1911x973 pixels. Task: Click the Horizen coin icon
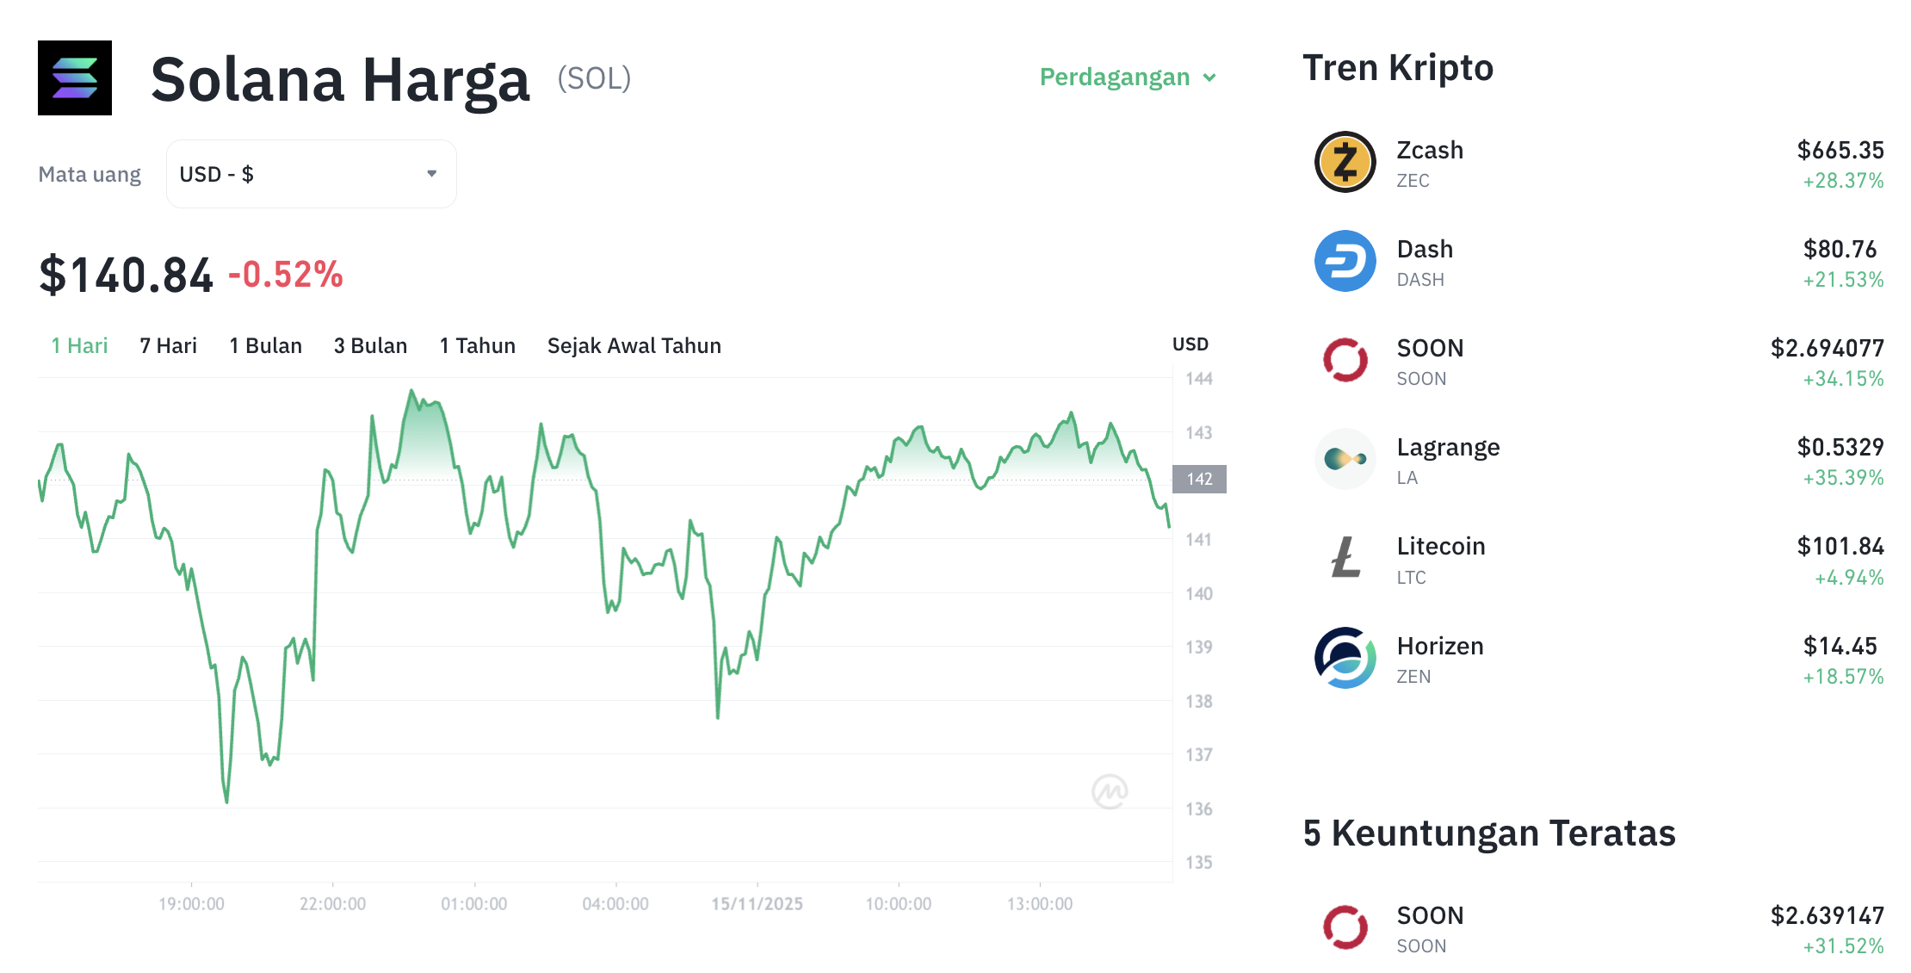pos(1346,660)
